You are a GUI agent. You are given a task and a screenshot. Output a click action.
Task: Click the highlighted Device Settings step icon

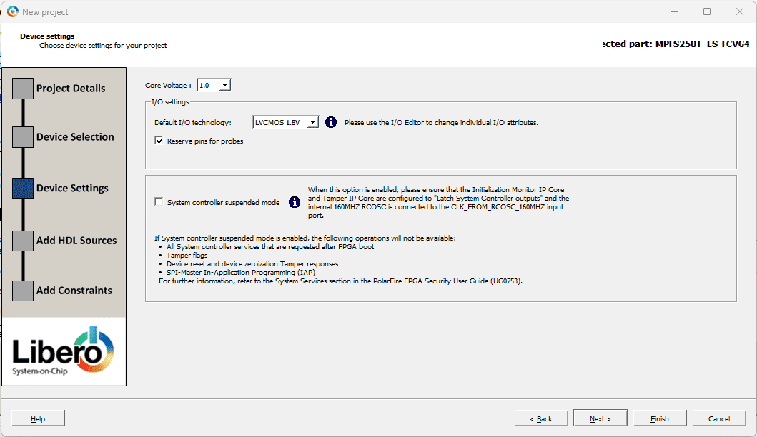(23, 188)
